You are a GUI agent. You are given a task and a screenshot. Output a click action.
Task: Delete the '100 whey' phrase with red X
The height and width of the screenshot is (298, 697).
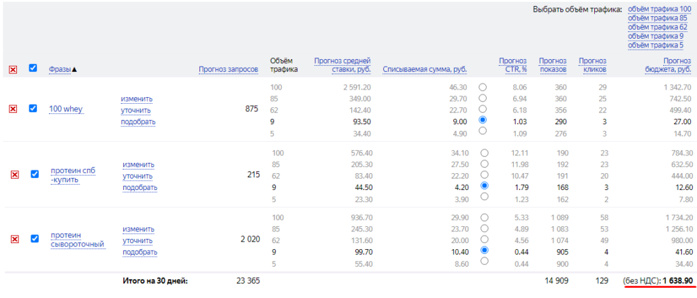13,109
